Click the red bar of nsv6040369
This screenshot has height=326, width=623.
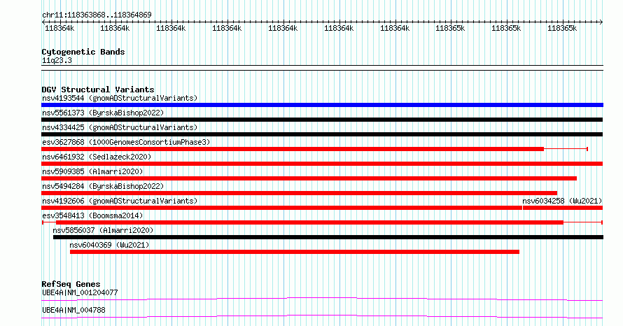tap(295, 252)
